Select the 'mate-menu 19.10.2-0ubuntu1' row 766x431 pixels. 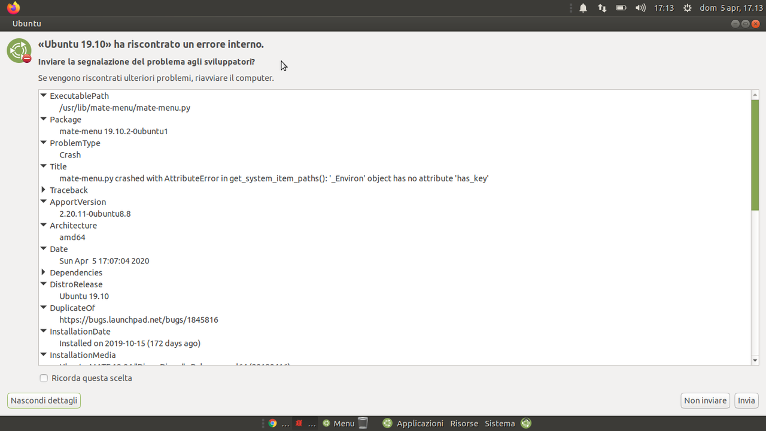click(x=394, y=131)
